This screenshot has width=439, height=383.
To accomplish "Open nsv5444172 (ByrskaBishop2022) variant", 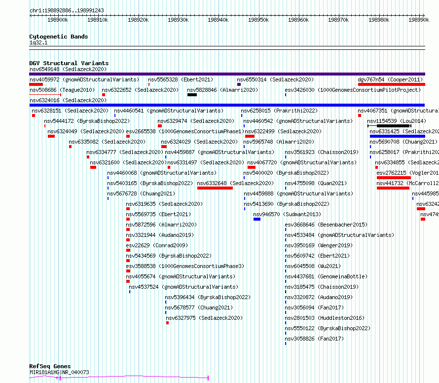I will pyautogui.click(x=87, y=121).
